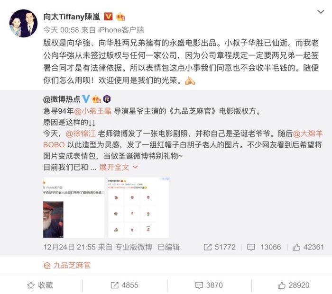Screen dimensions: 332x294
Task: Like the original post with 42361
Action: 308,247
